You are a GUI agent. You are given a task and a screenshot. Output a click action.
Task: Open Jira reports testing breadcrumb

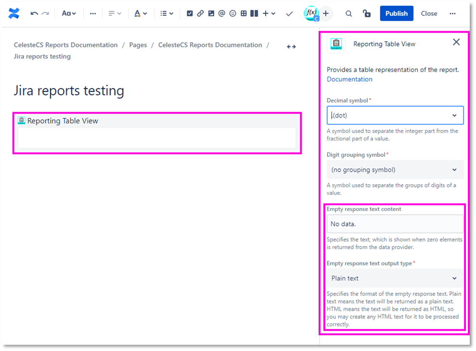click(42, 57)
